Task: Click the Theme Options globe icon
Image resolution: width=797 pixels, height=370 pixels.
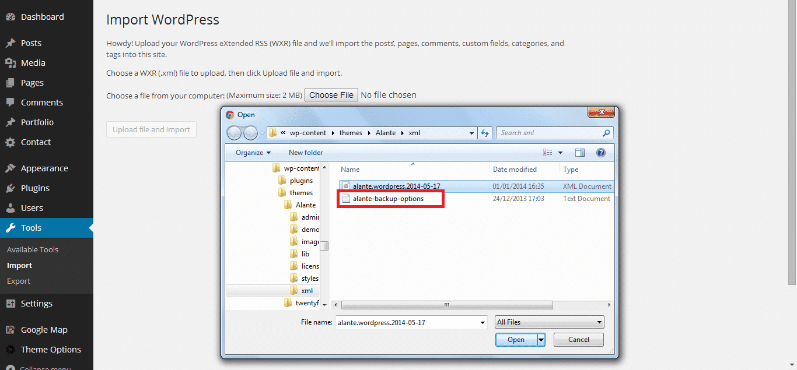Action: pyautogui.click(x=10, y=350)
